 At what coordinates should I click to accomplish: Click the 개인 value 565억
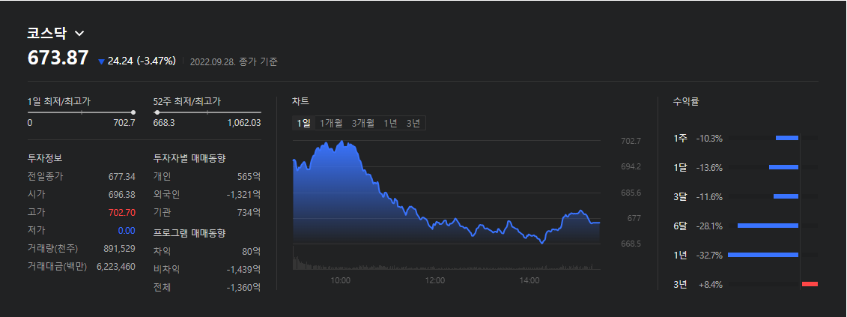point(249,176)
